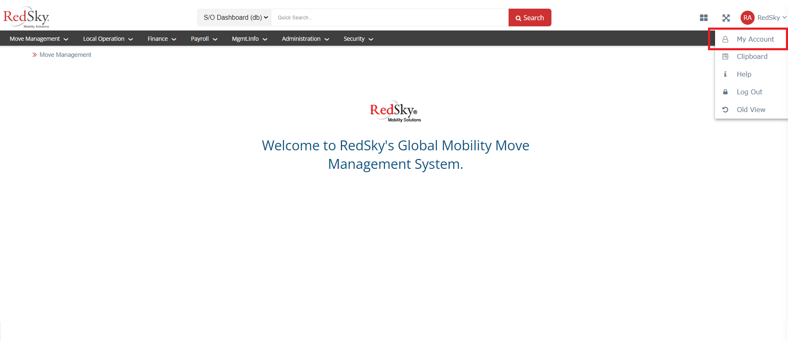This screenshot has width=788, height=341.
Task: Click the welcome heading text
Action: click(396, 155)
